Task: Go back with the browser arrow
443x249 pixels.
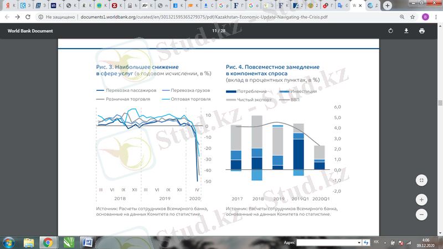Action: pos(7,17)
